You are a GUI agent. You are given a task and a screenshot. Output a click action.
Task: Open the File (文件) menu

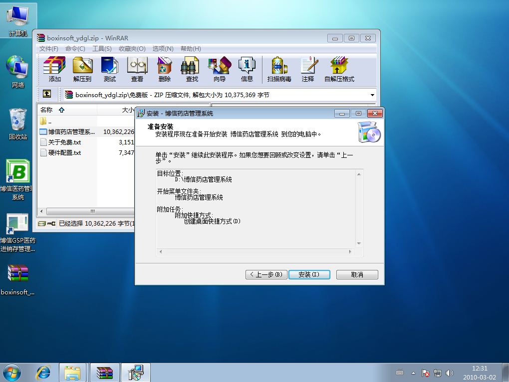[x=48, y=49]
